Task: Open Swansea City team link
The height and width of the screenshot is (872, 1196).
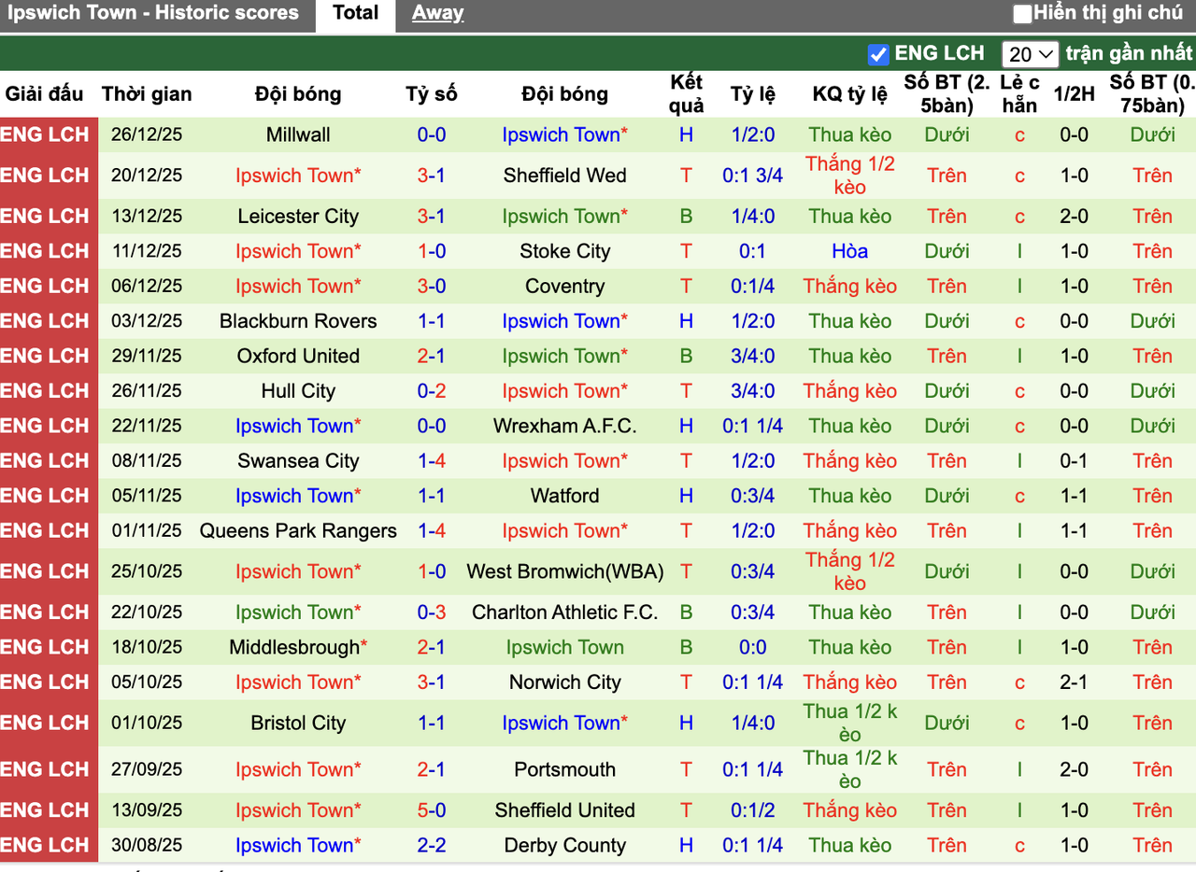Action: coord(298,461)
